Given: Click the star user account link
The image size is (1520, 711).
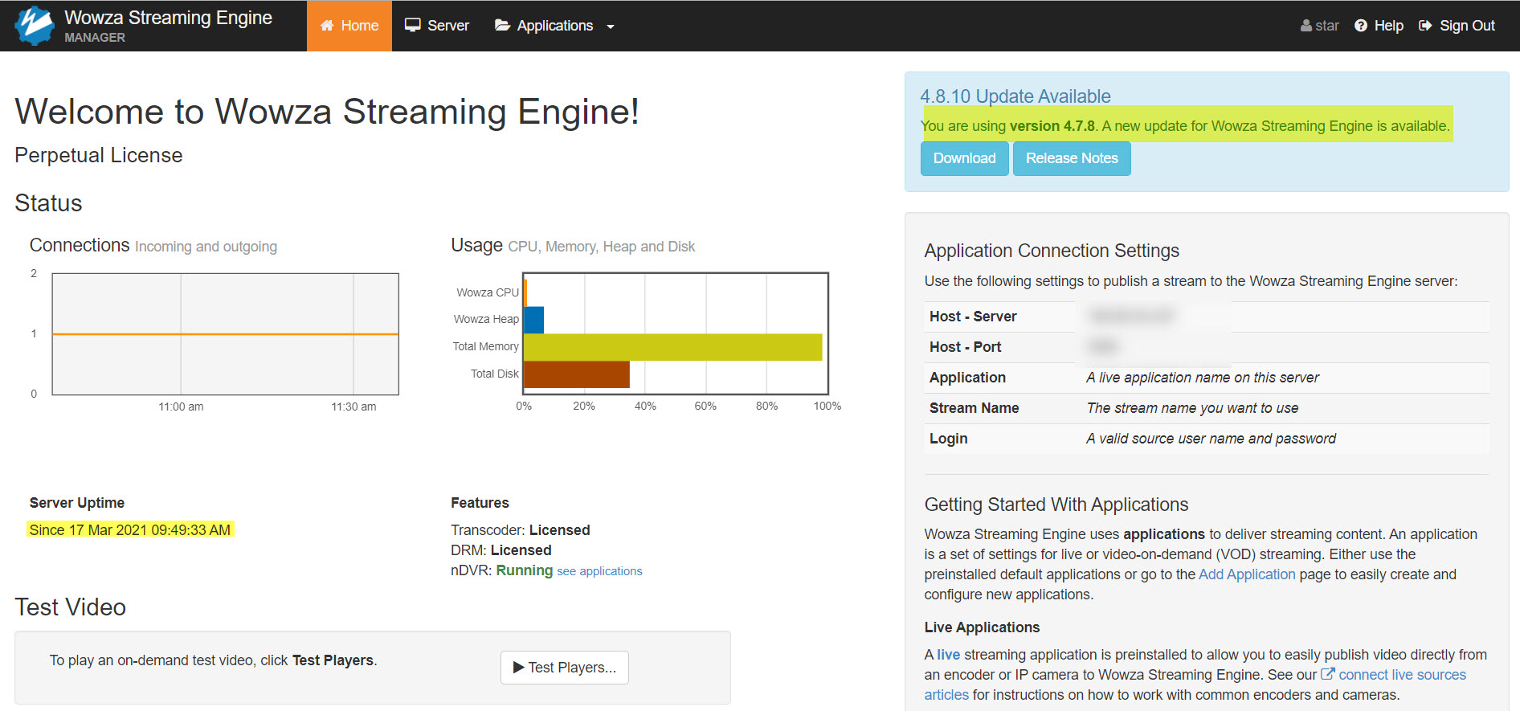Looking at the screenshot, I should (1319, 26).
